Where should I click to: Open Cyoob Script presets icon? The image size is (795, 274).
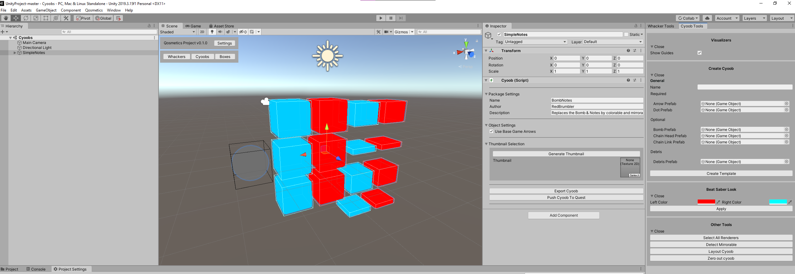coord(635,80)
